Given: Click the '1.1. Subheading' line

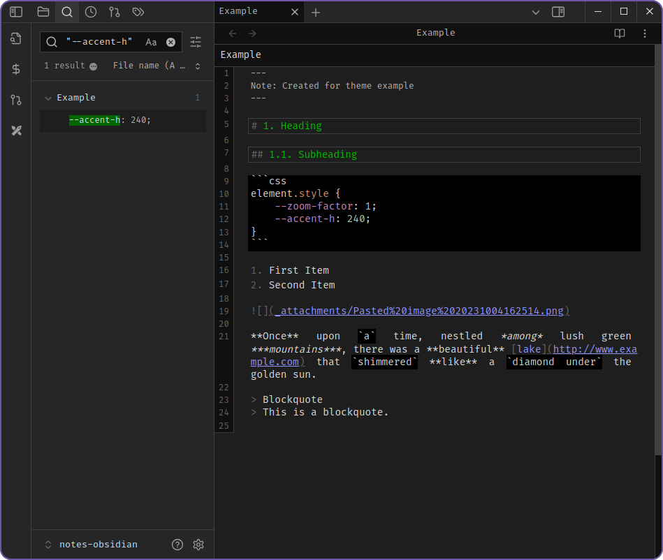Looking at the screenshot, I should (x=444, y=155).
